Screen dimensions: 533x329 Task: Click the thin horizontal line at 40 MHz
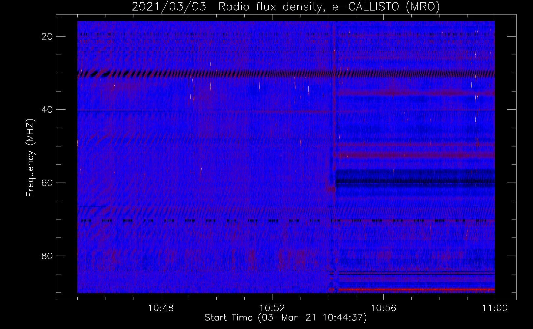click(x=286, y=111)
